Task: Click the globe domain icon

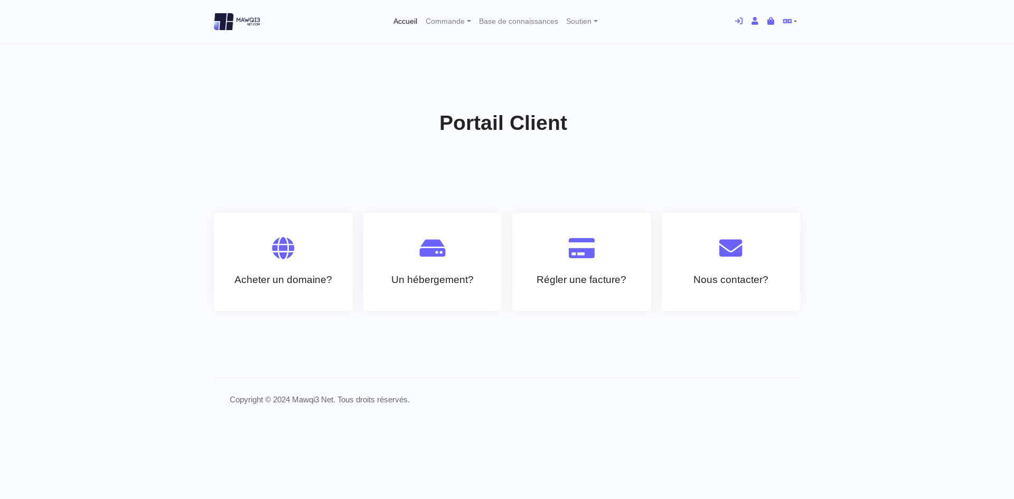Action: 283,248
